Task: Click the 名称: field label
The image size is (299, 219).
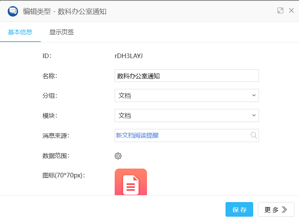Action: click(50, 76)
